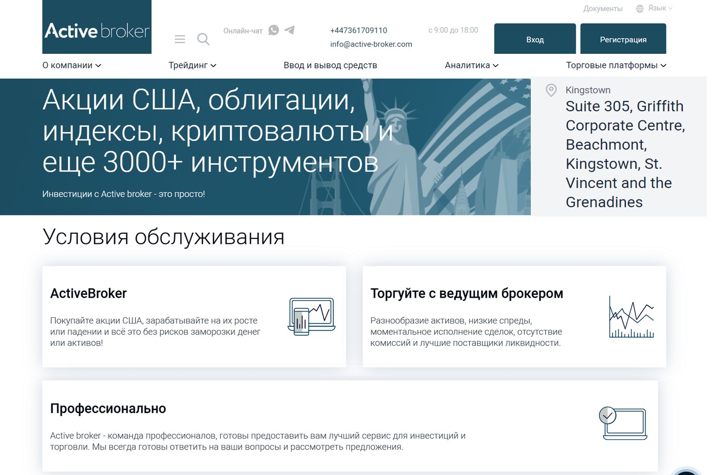Click the Покупайте акции США description text
This screenshot has width=713, height=475.
pyautogui.click(x=155, y=331)
